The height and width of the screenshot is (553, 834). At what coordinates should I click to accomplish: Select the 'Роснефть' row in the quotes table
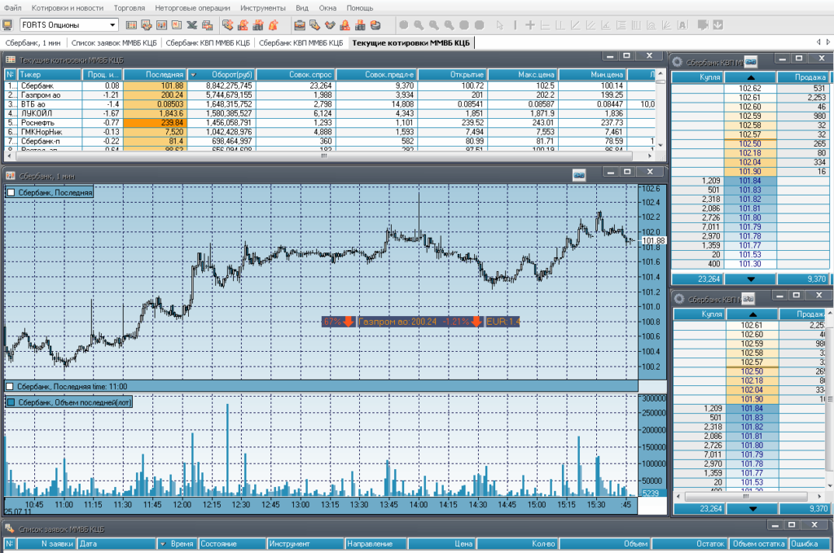tap(330, 123)
